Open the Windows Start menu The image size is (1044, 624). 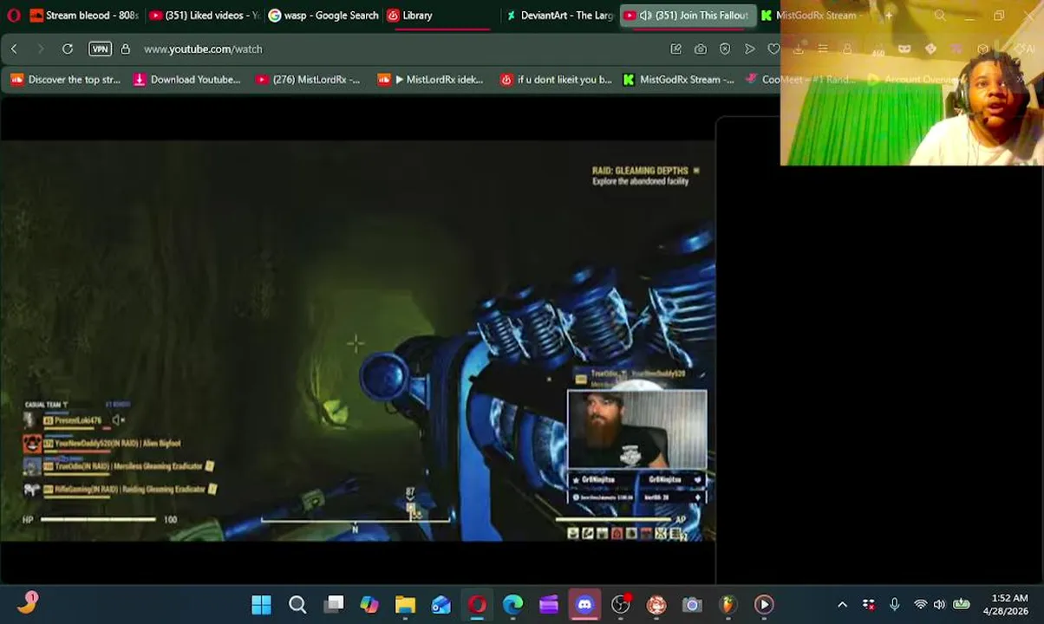point(261,604)
